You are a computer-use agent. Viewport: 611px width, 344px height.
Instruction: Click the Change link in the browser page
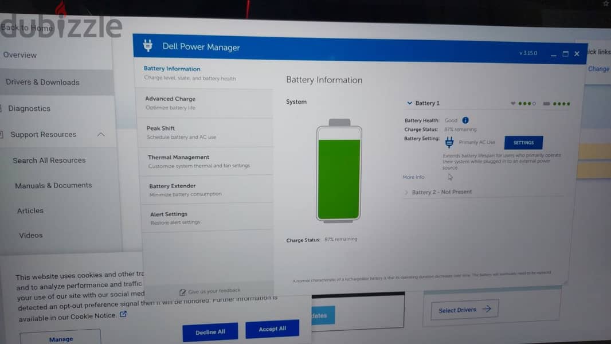[598, 69]
